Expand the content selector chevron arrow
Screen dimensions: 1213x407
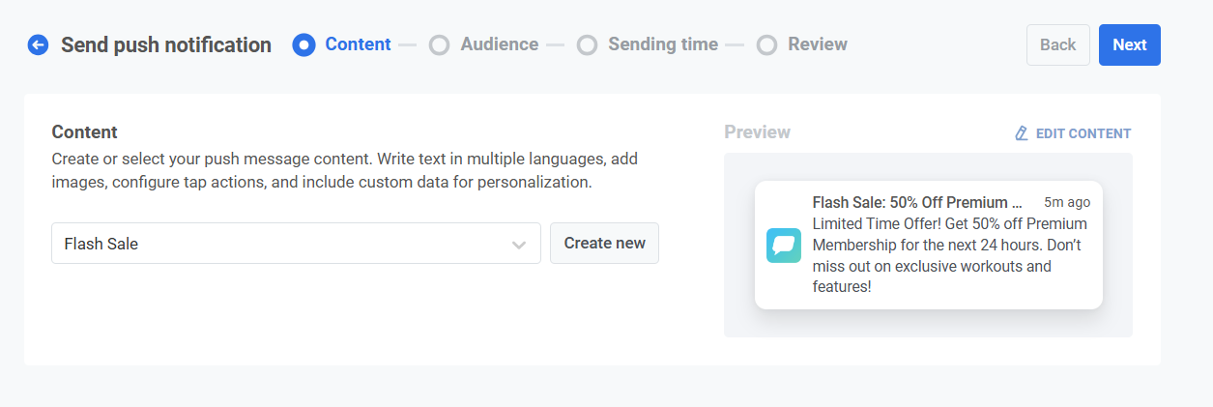point(519,245)
